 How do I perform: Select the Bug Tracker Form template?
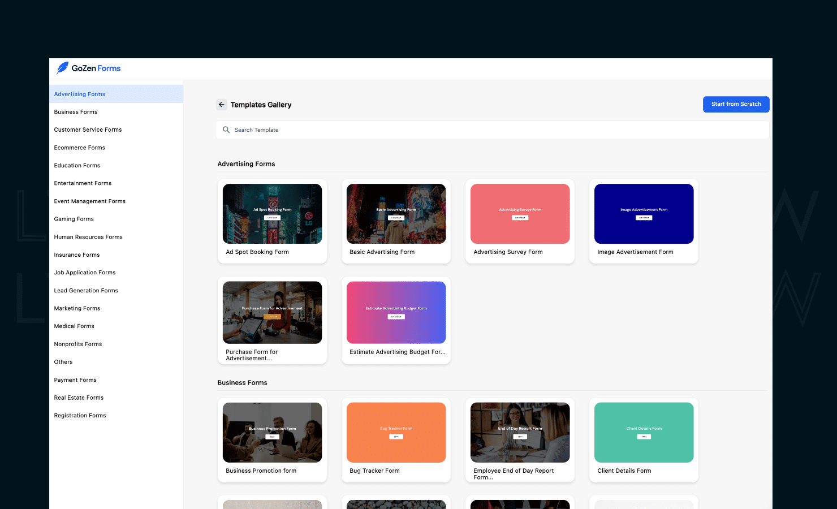point(396,432)
